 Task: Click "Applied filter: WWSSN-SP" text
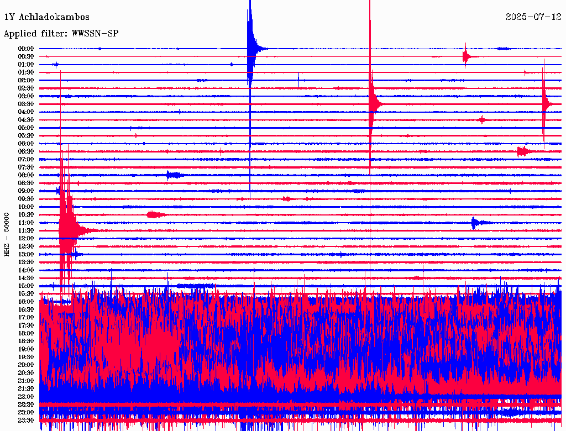click(61, 34)
